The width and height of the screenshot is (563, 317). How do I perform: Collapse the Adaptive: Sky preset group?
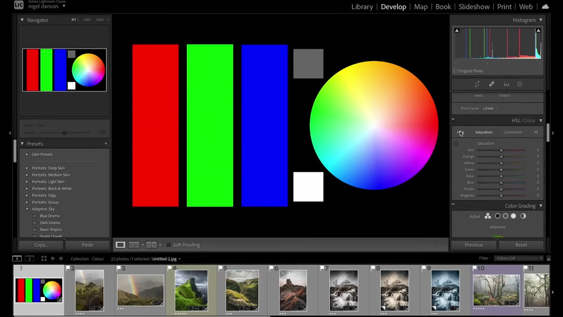pyautogui.click(x=27, y=209)
